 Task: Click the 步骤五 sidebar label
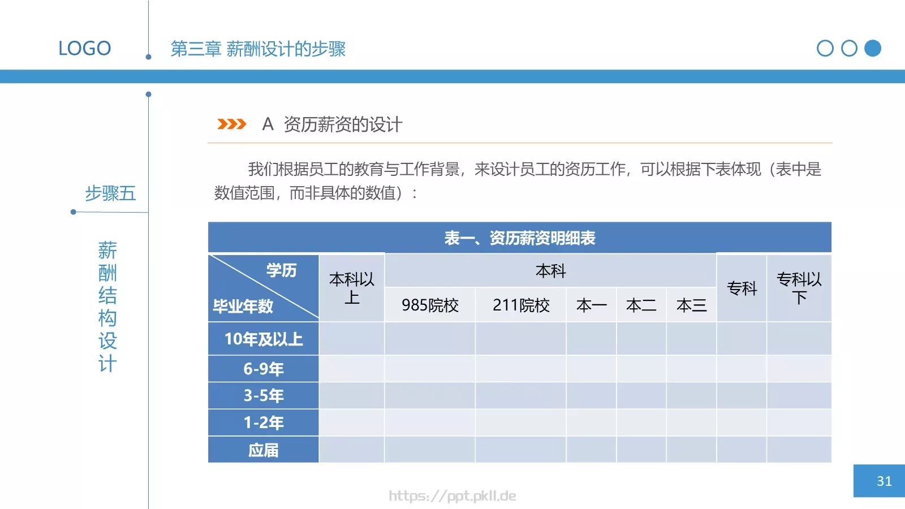pos(110,193)
